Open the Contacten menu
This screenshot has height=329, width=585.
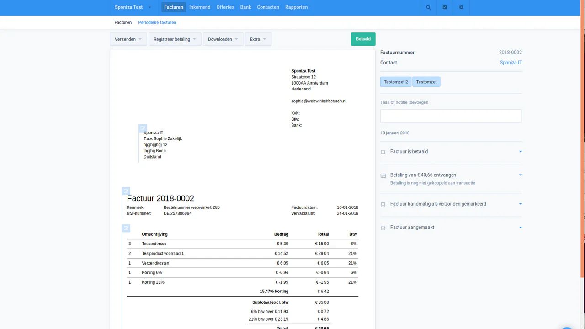tap(268, 7)
